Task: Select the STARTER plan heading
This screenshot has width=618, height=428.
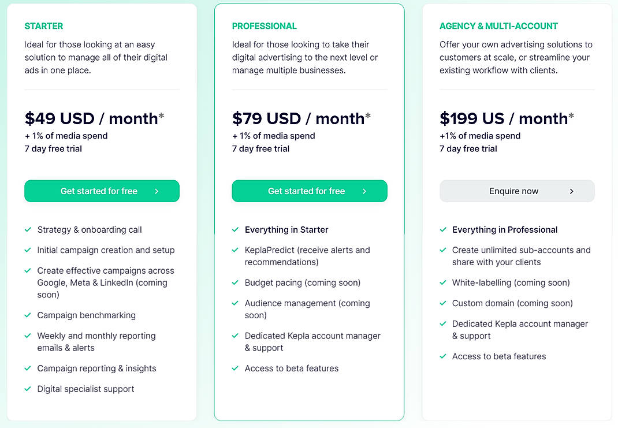Action: (44, 26)
